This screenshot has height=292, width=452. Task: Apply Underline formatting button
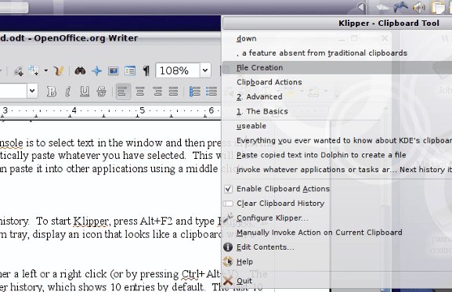[x=85, y=92]
